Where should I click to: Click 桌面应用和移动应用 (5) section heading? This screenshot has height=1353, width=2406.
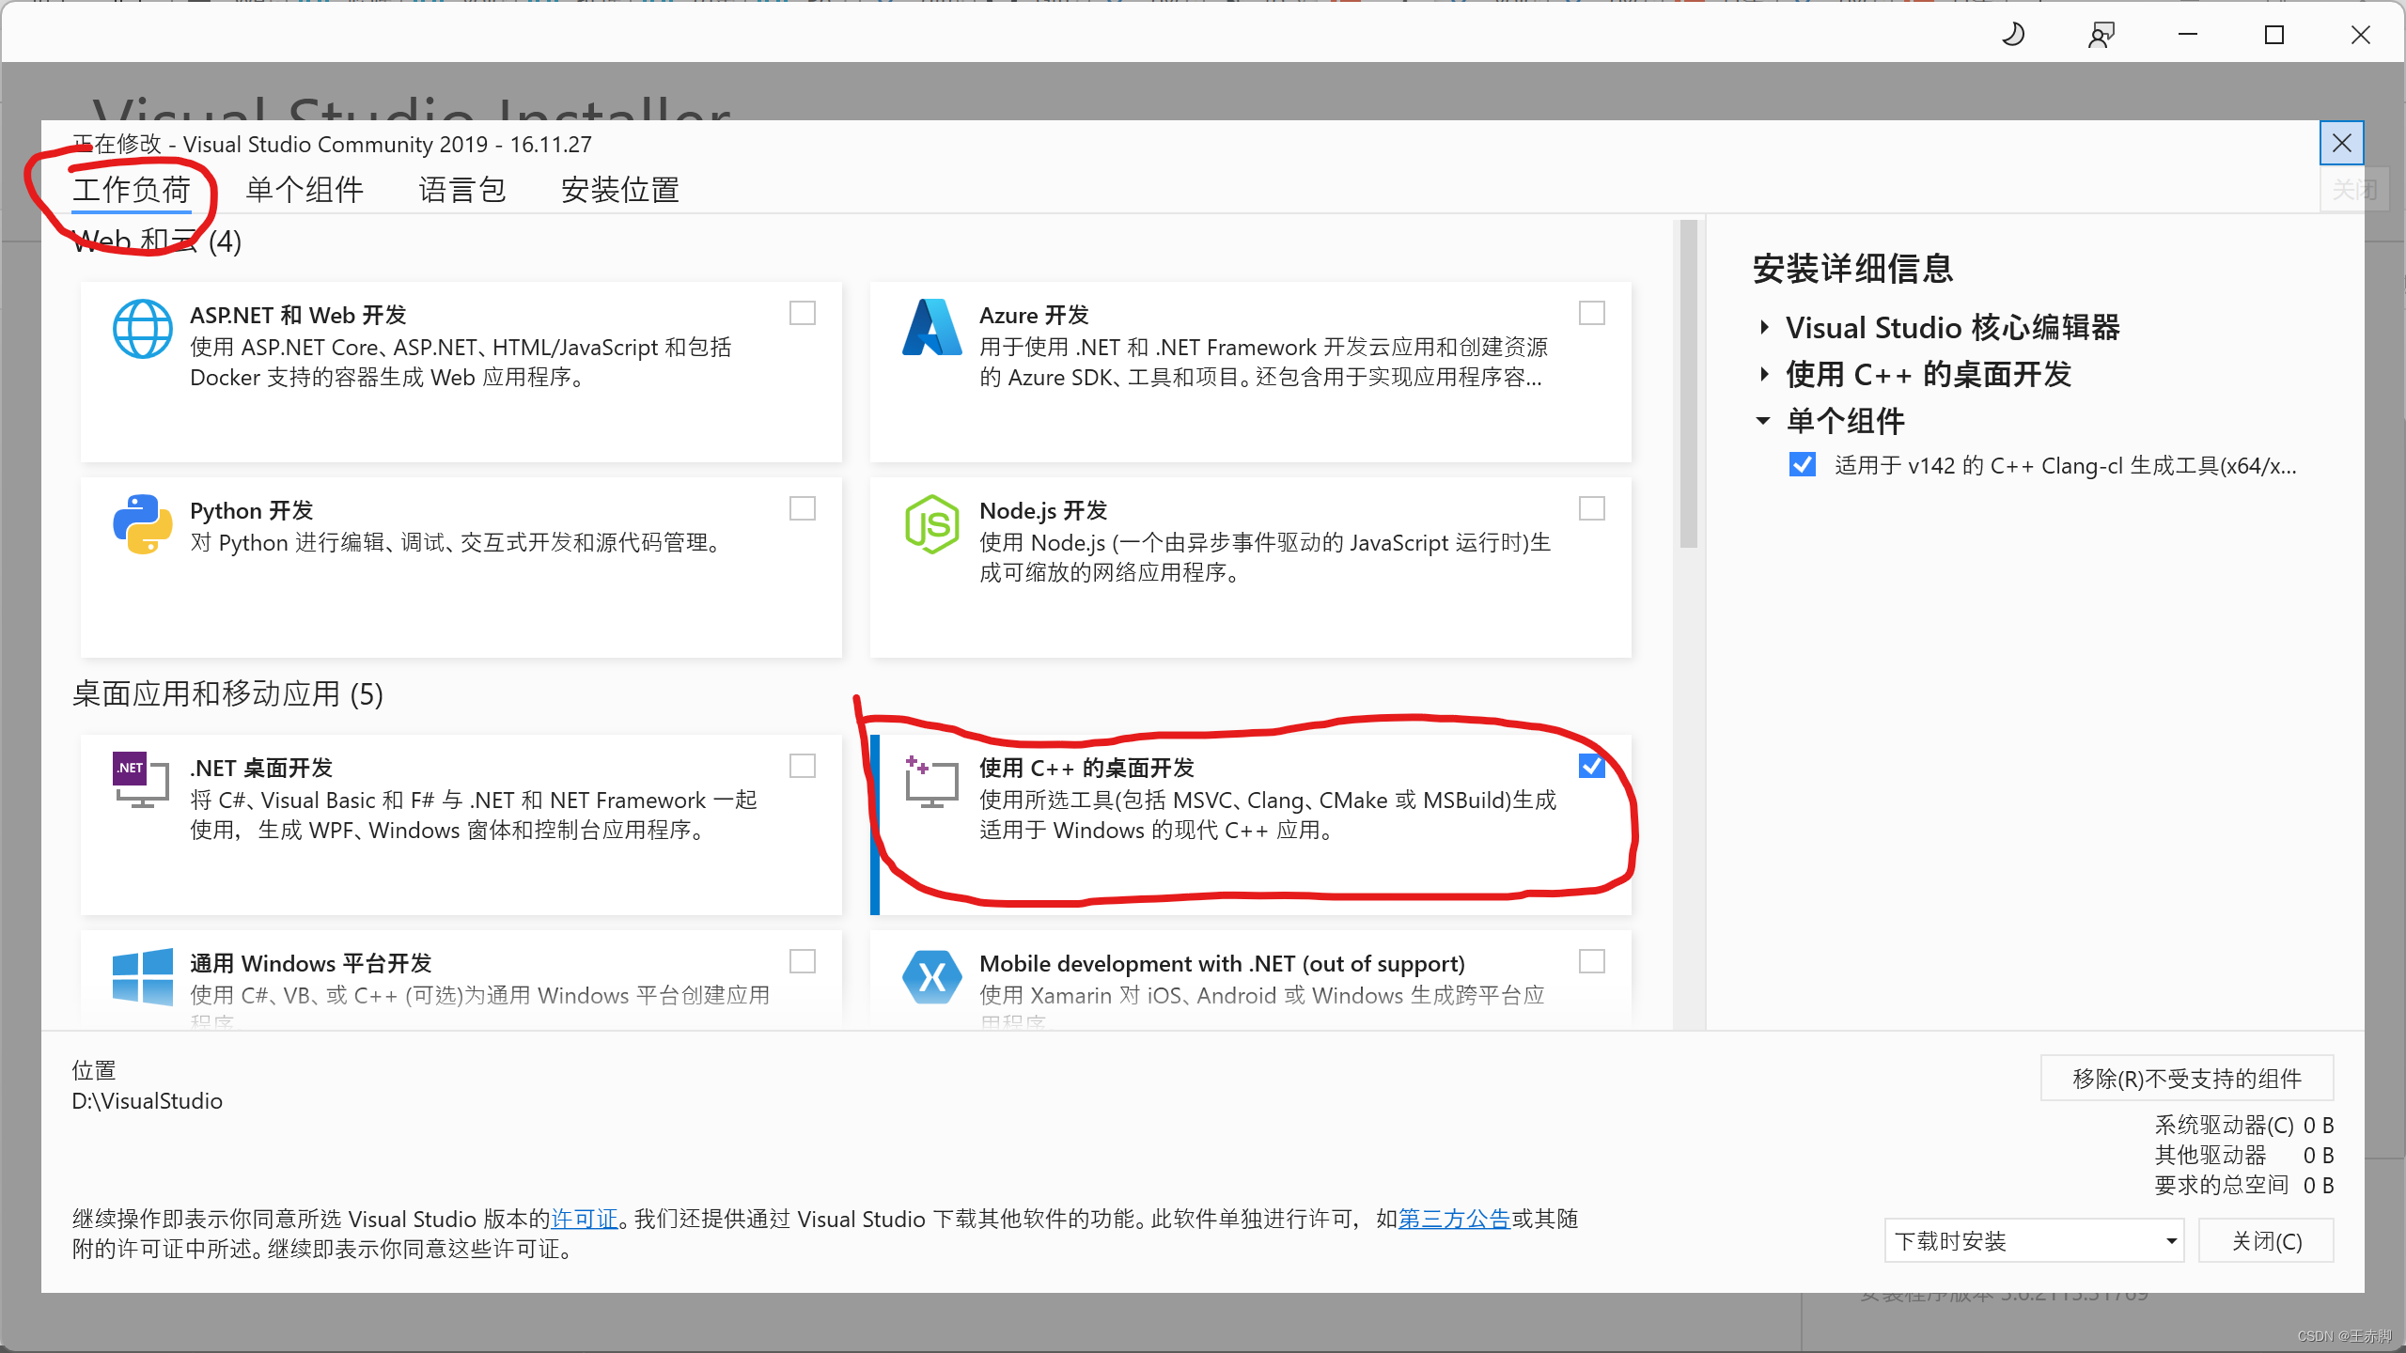coord(227,694)
